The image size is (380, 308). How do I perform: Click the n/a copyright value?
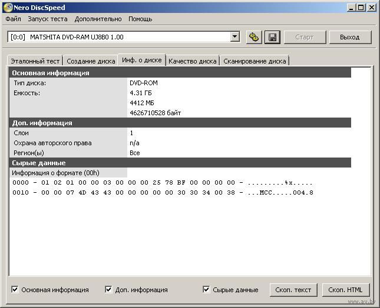134,143
